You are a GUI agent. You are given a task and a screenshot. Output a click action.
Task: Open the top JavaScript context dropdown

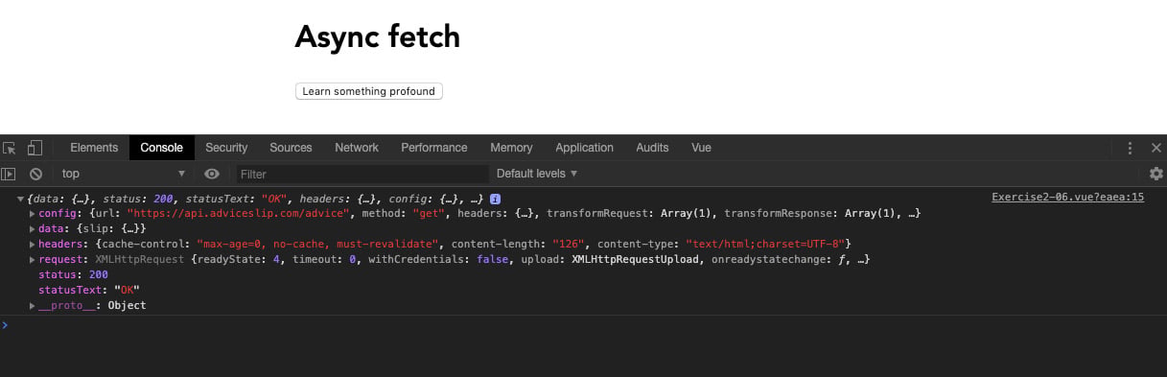point(123,174)
